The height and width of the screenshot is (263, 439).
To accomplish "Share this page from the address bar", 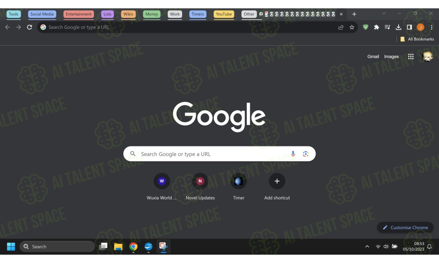I will [341, 27].
